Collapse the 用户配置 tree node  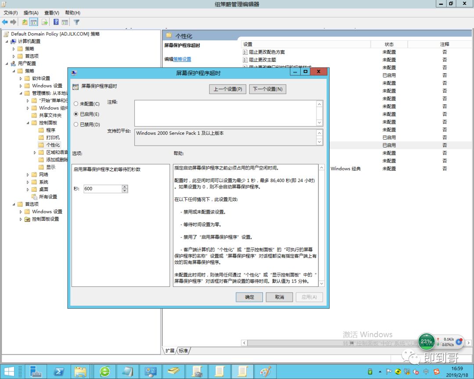coord(7,64)
